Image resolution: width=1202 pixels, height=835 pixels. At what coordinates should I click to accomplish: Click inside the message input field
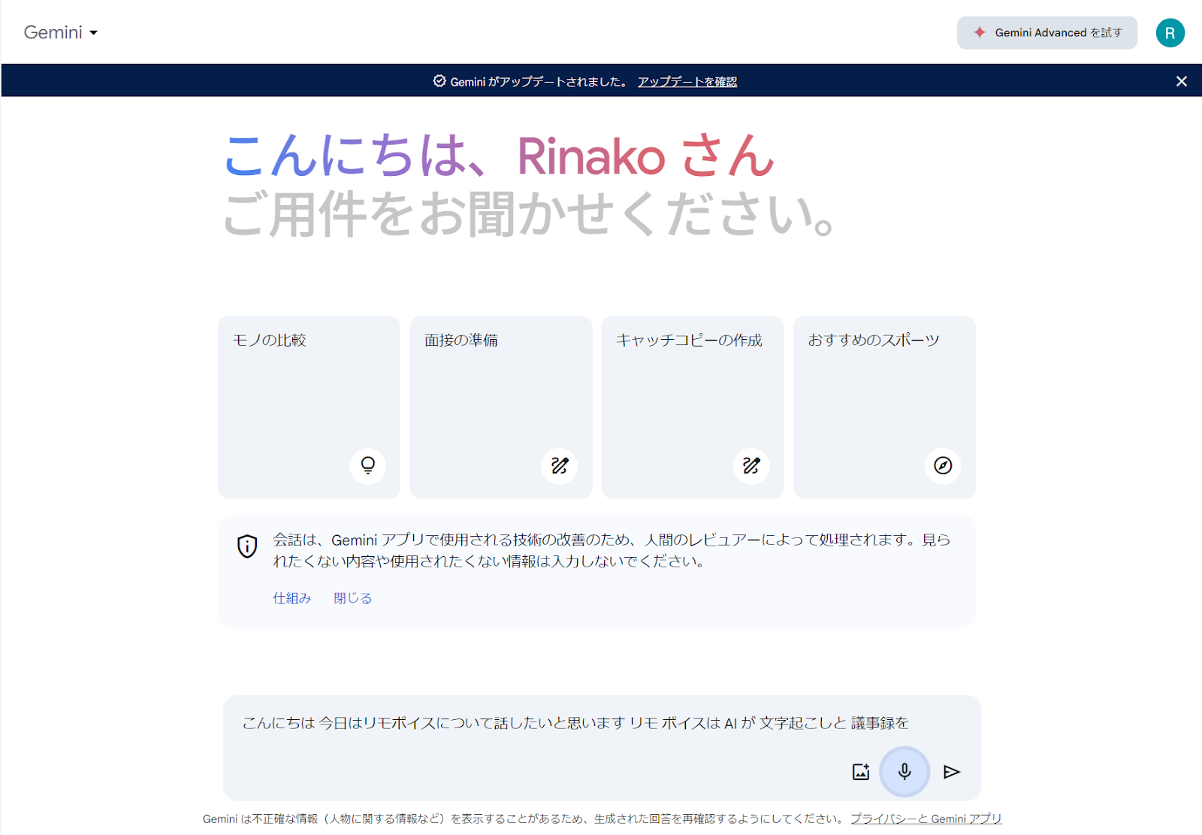pos(526,723)
